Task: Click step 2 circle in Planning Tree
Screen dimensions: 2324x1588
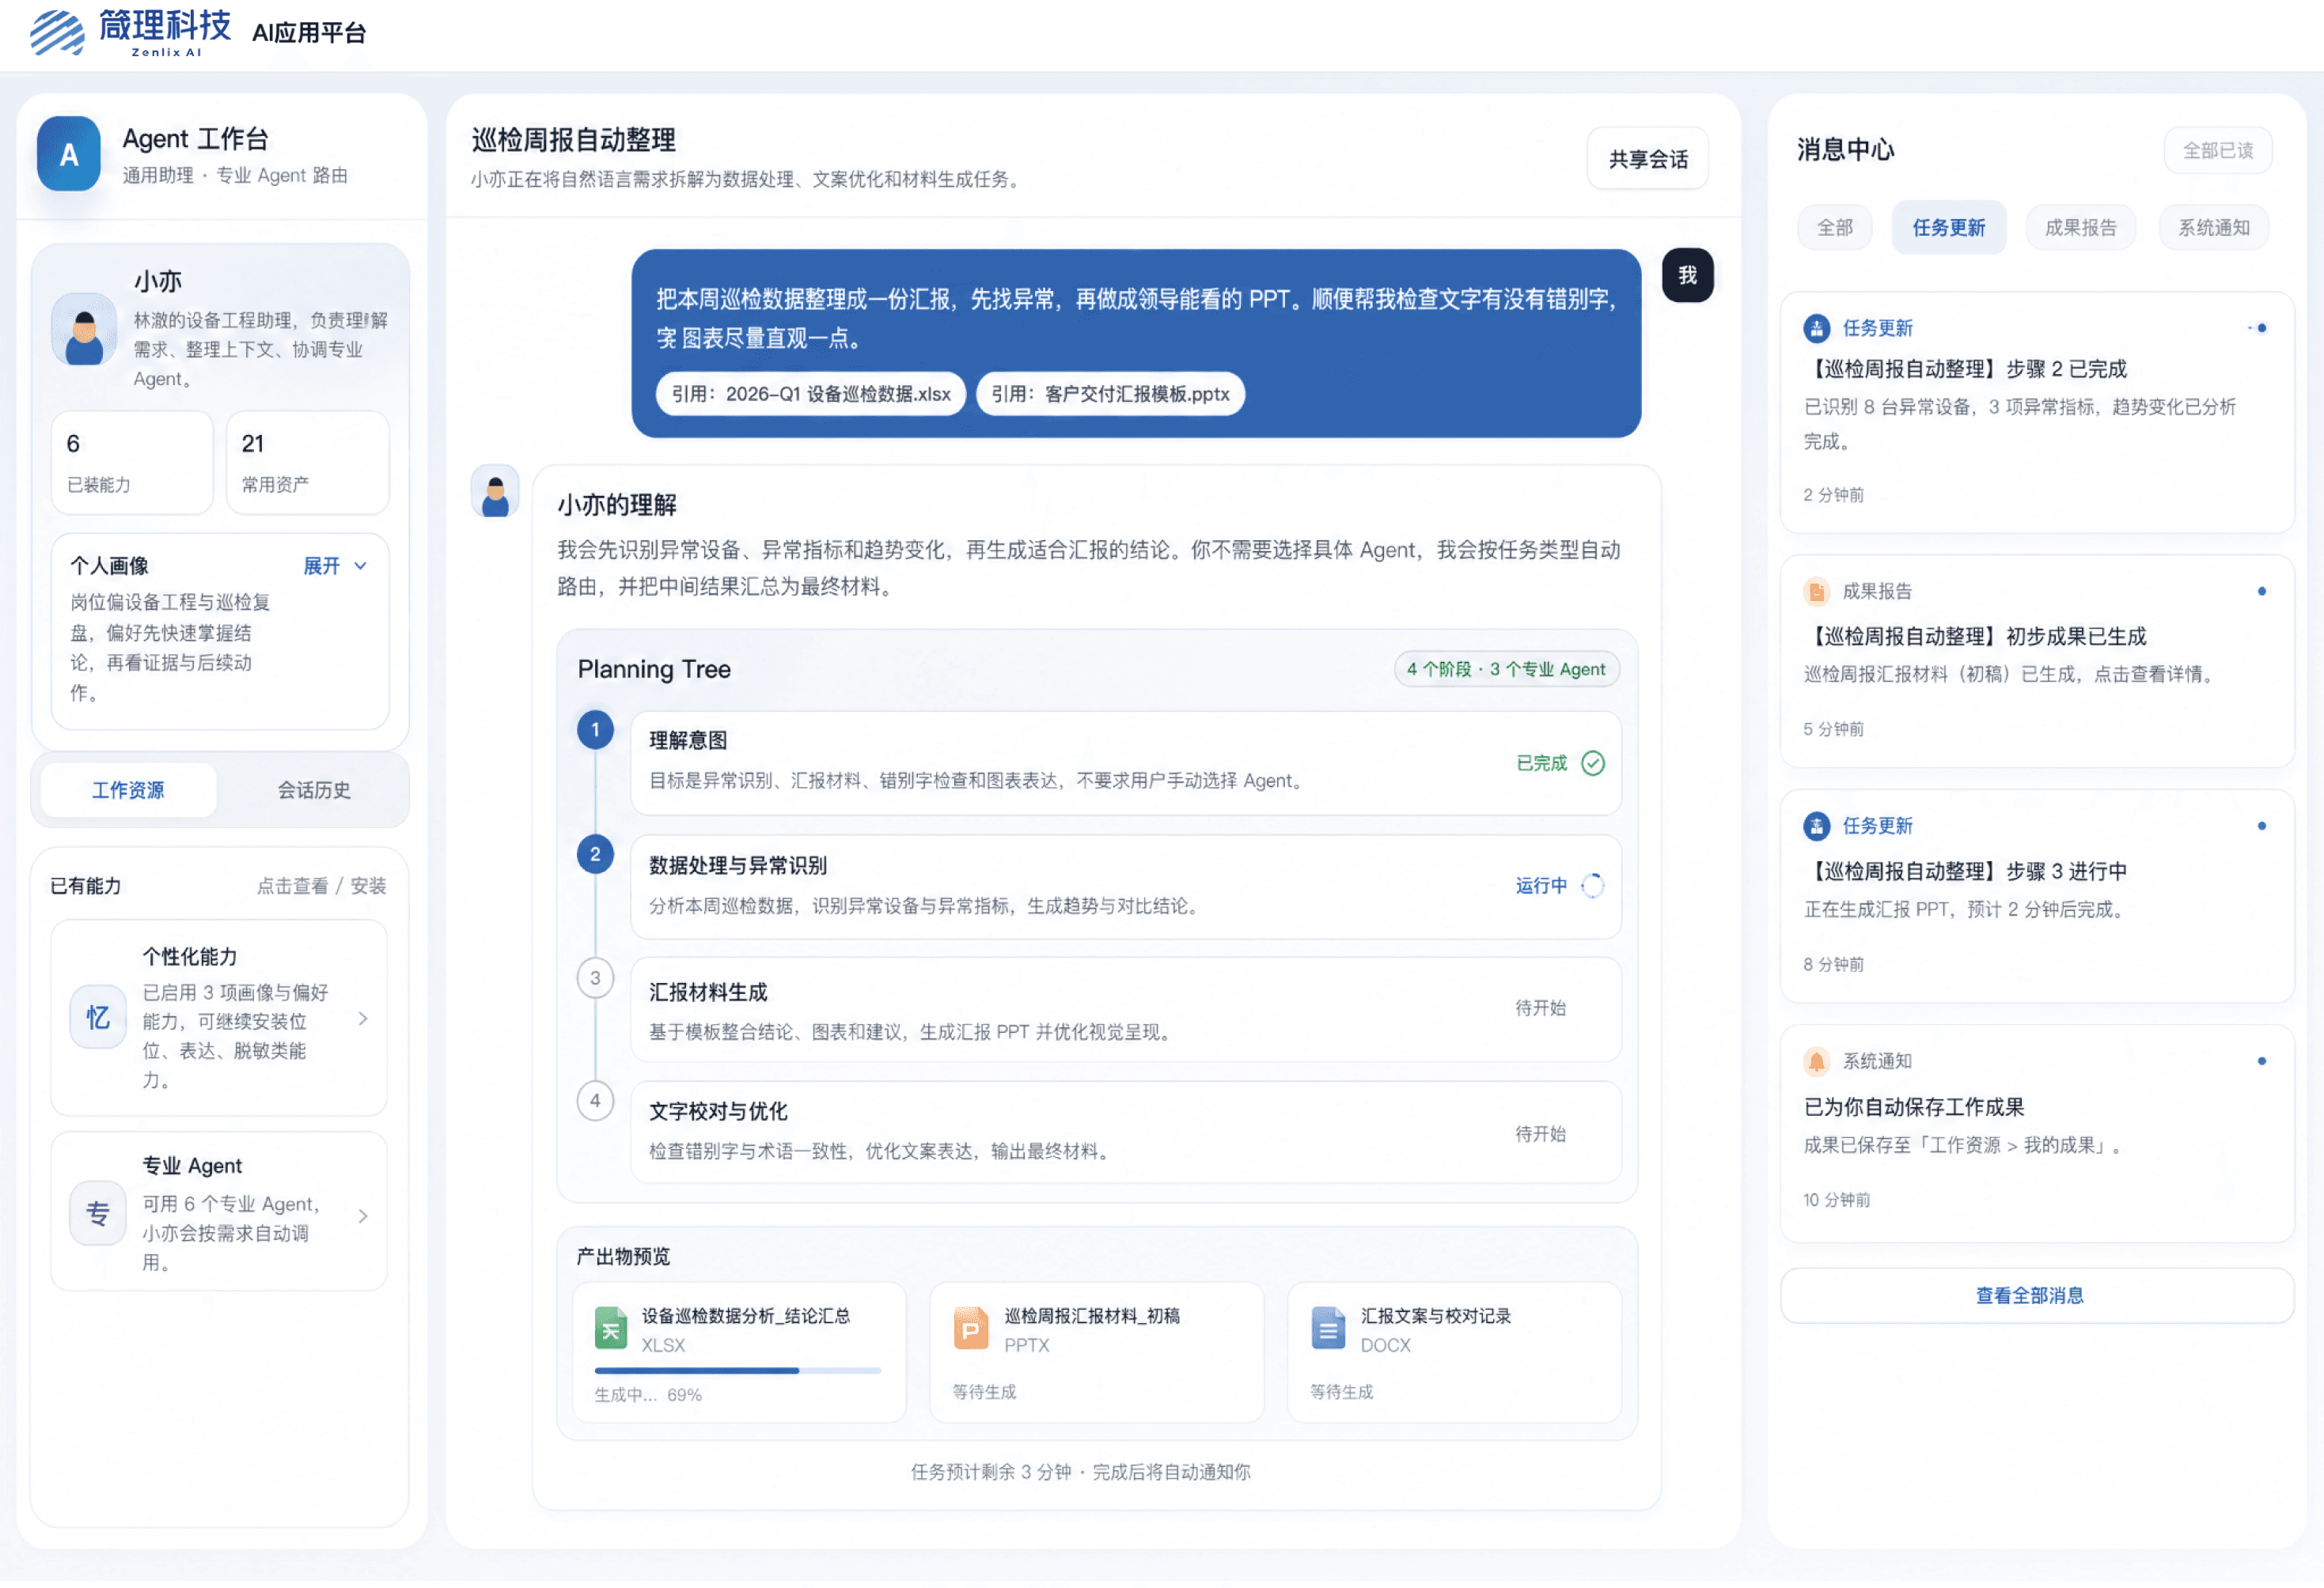Action: point(595,856)
